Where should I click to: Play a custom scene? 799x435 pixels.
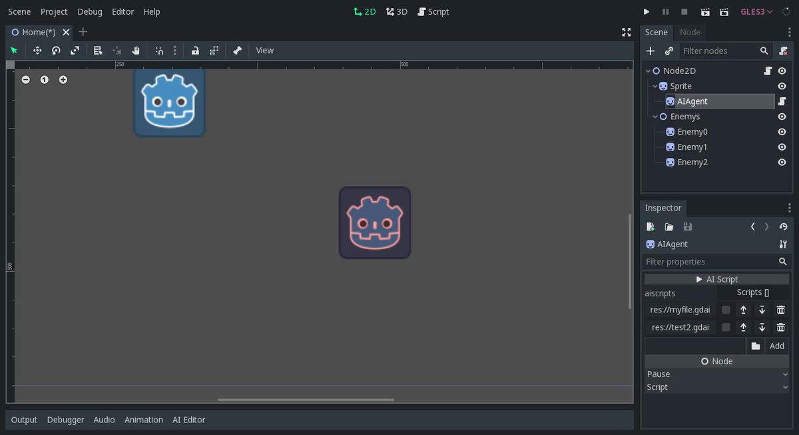724,12
